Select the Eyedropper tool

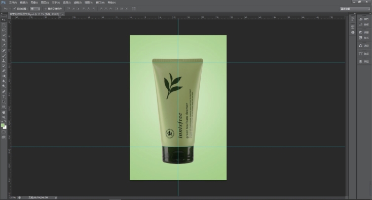click(4, 45)
